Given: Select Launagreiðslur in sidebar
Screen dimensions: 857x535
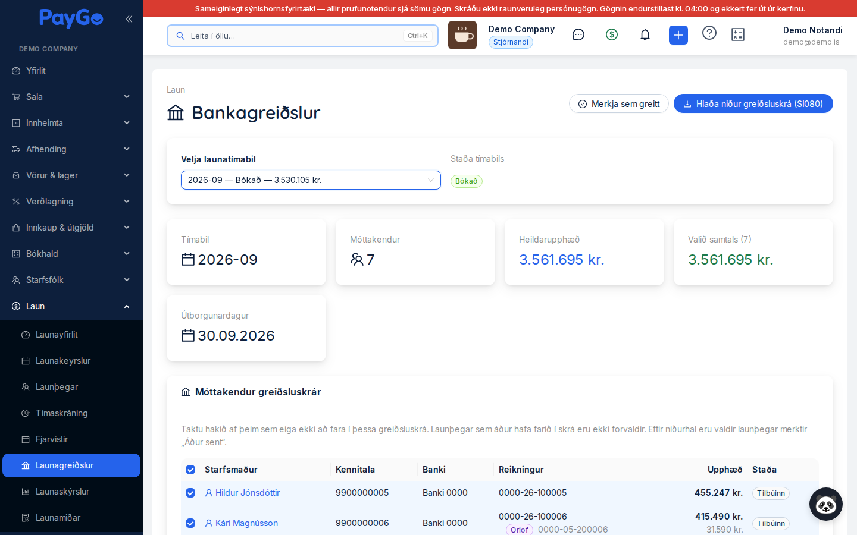Looking at the screenshot, I should coord(71,465).
